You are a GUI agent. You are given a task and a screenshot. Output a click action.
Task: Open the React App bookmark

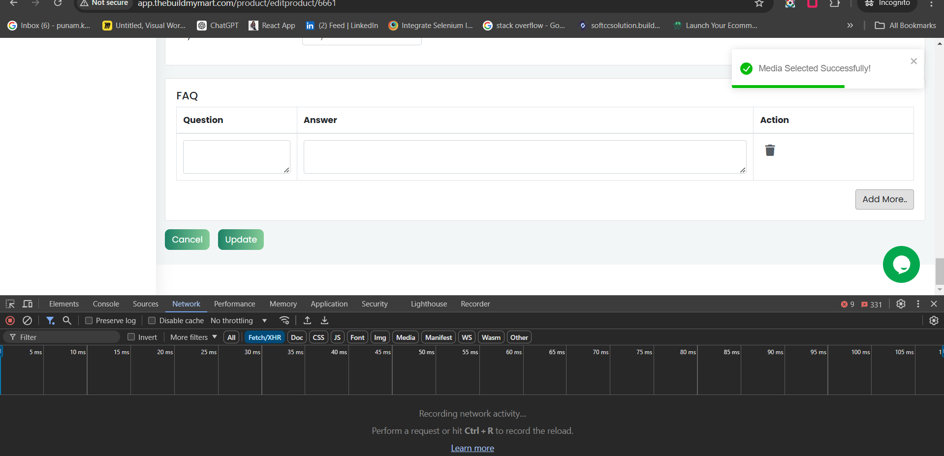tap(272, 26)
